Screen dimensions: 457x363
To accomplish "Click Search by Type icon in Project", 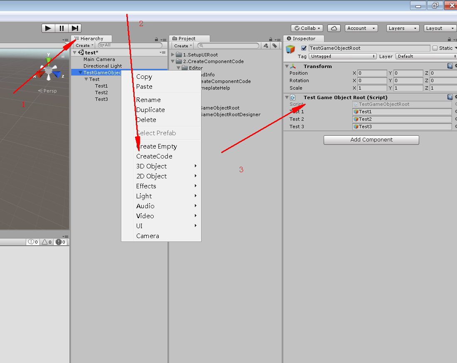I will point(265,46).
